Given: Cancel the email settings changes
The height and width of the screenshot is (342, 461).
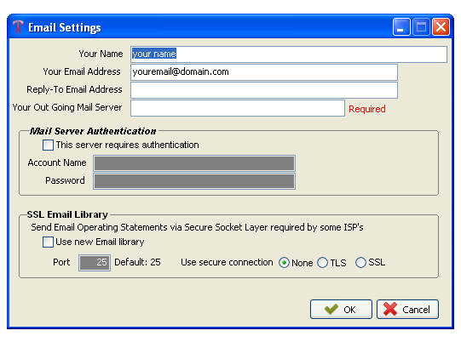Looking at the screenshot, I should tap(408, 309).
